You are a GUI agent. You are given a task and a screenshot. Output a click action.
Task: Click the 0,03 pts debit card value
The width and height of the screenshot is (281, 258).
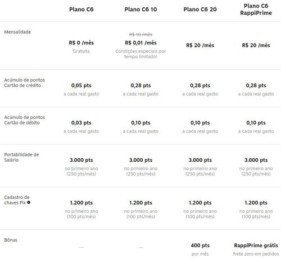(81, 123)
